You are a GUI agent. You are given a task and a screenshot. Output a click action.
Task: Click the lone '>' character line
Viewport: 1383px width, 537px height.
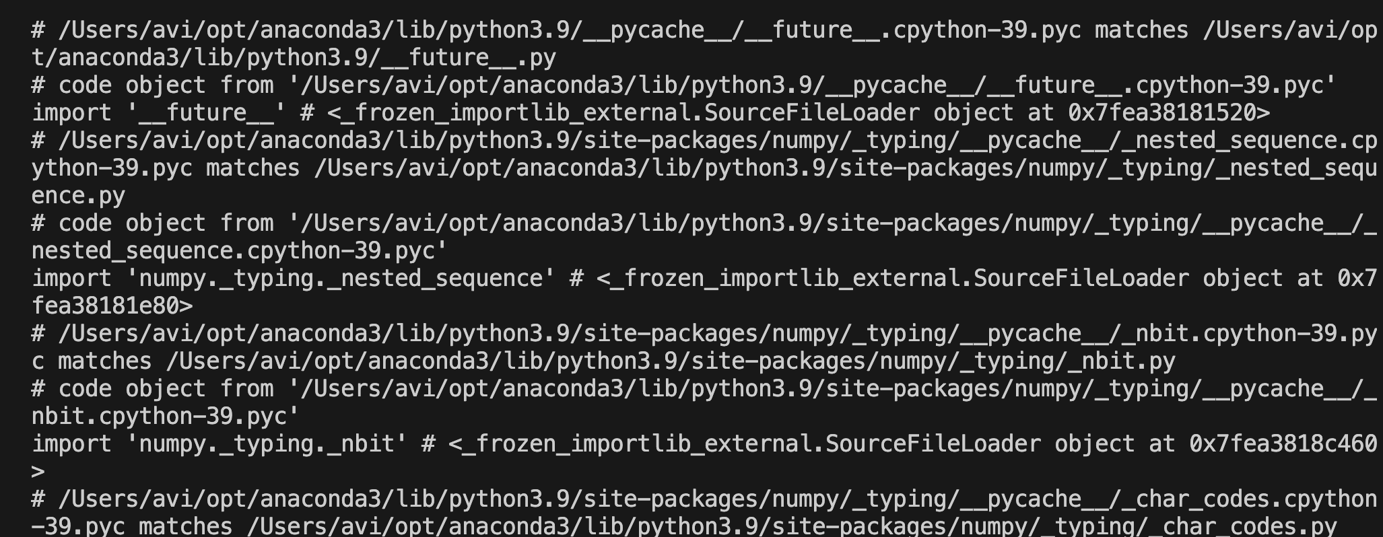coord(38,472)
